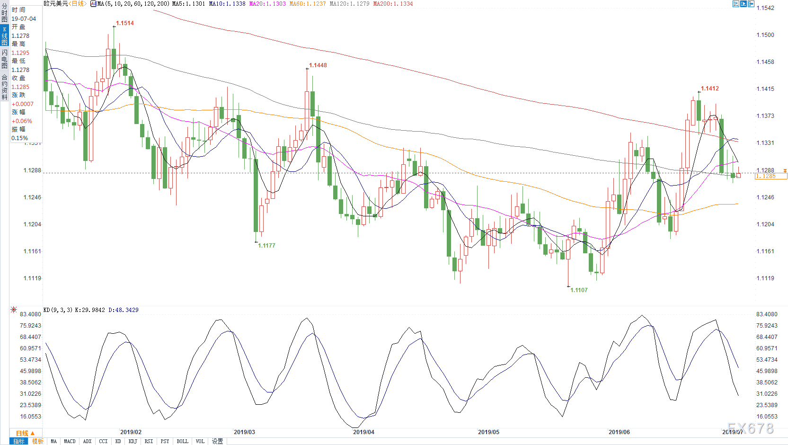This screenshot has height=445, width=788.
Task: Switch to the ADX indicator
Action: pos(87,441)
